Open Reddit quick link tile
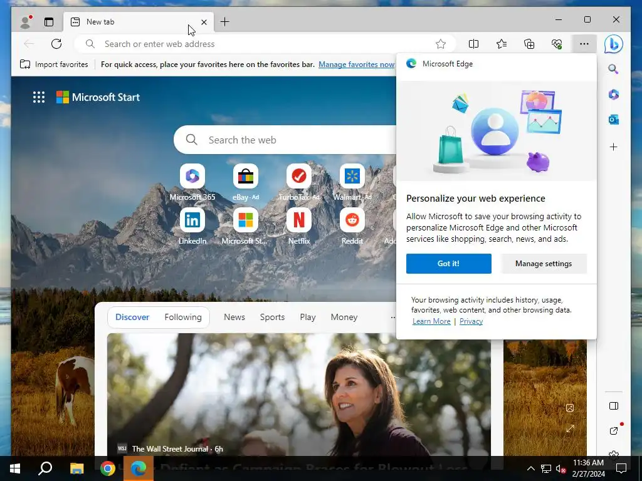This screenshot has height=481, width=642. 352,226
